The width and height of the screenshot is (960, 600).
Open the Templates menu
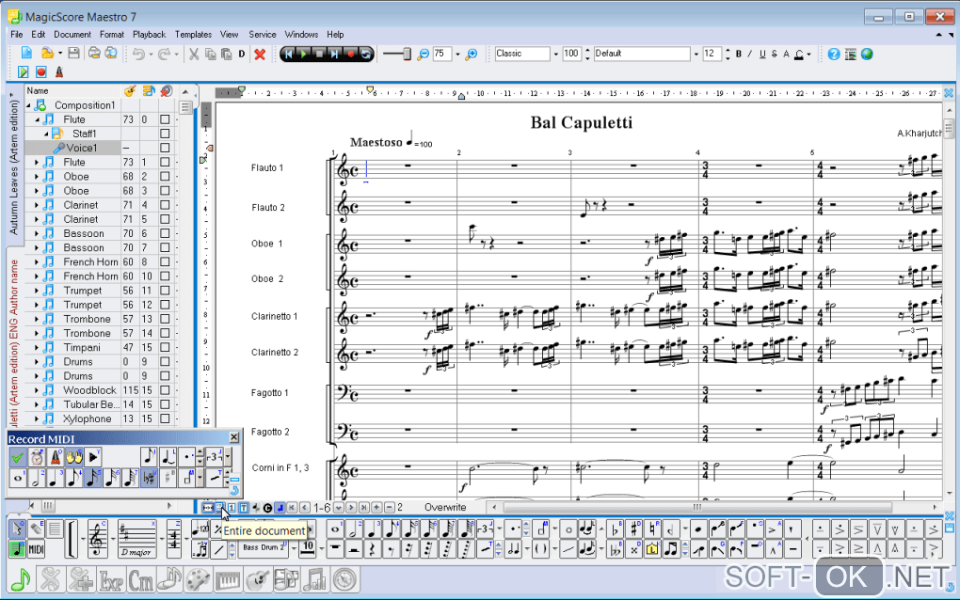(193, 34)
